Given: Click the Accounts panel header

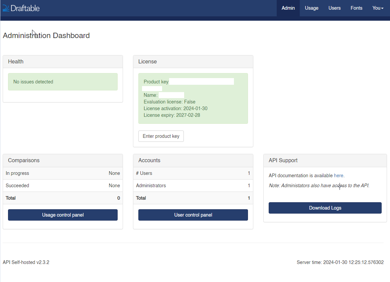Looking at the screenshot, I should pos(193,161).
